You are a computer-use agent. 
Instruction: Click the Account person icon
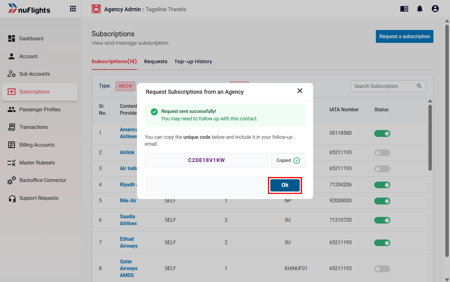12,56
